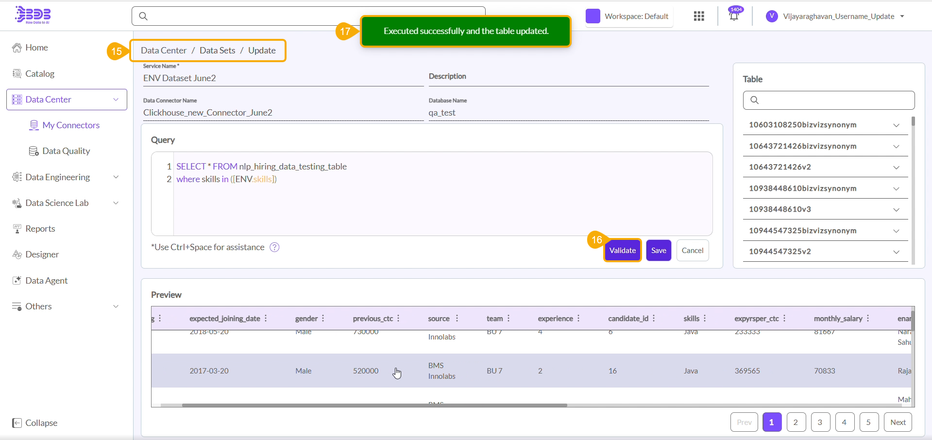
Task: Click the query assistance help icon
Action: click(x=274, y=247)
